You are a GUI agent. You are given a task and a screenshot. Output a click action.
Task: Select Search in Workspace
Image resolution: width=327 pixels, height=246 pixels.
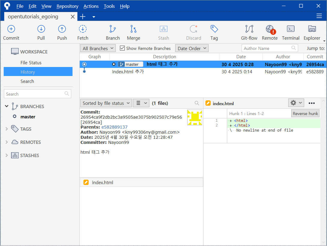click(x=38, y=81)
